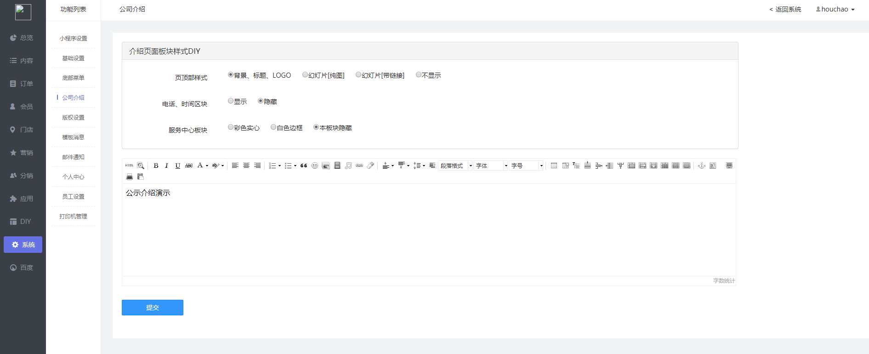Expand paragraph spacing after options

pyautogui.click(x=409, y=166)
